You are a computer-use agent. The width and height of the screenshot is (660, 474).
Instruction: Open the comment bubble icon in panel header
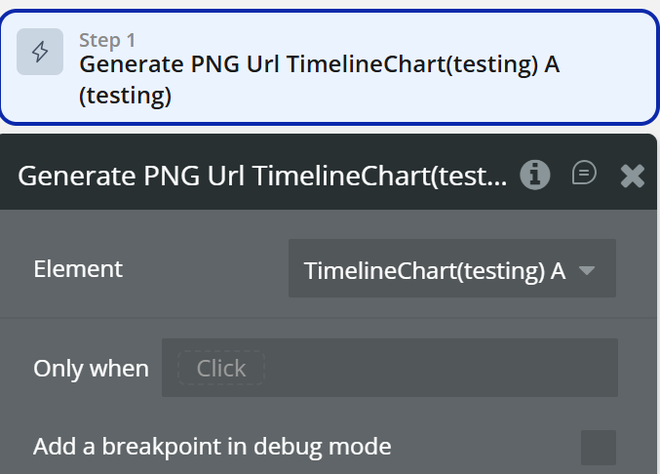584,174
